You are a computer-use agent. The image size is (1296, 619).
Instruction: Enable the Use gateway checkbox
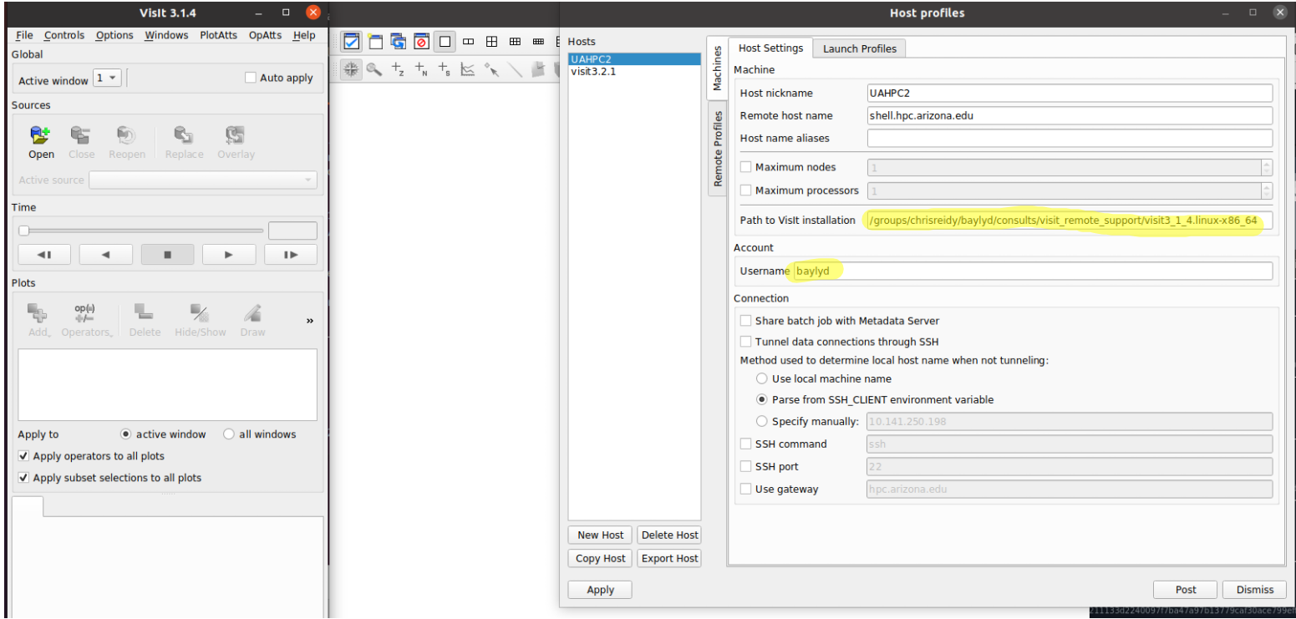pyautogui.click(x=745, y=489)
